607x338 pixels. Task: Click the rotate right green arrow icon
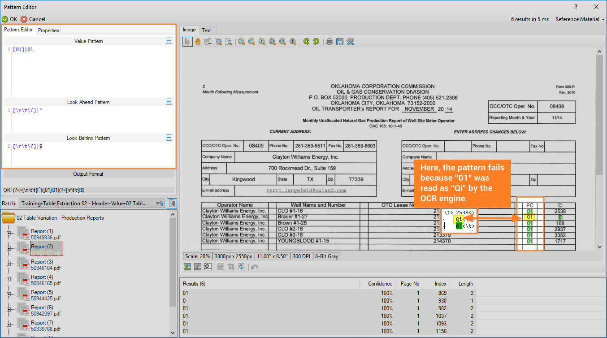click(317, 42)
